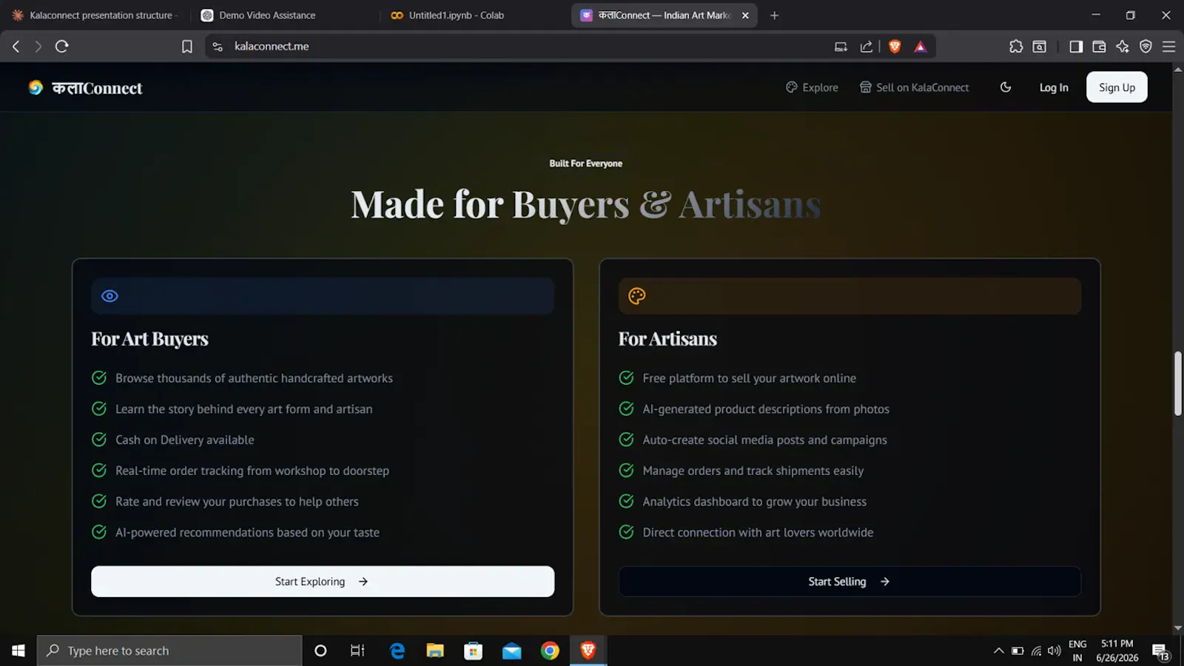Click 'Auto-create social media posts and campaigns'
This screenshot has height=666, width=1184.
764,440
